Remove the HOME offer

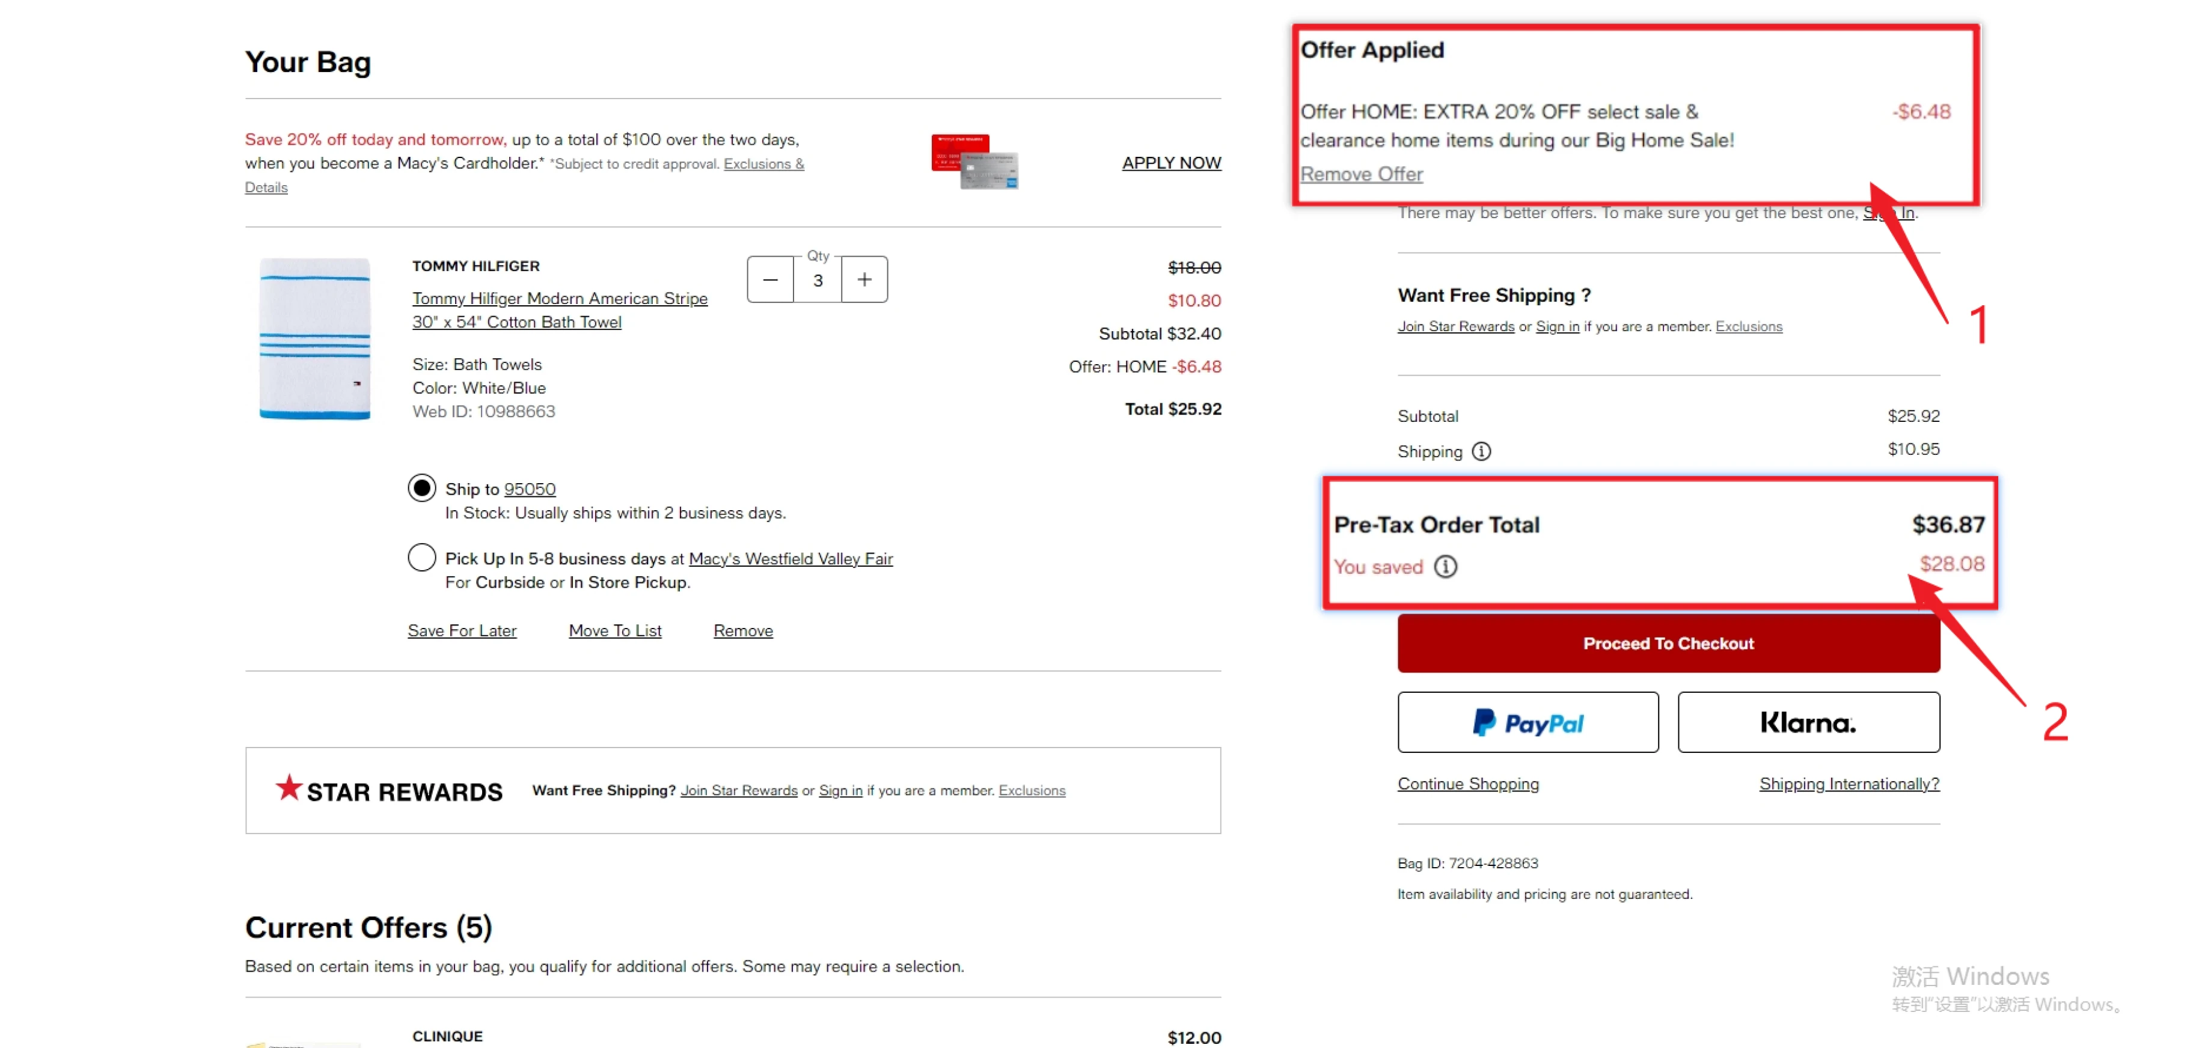pyautogui.click(x=1361, y=174)
